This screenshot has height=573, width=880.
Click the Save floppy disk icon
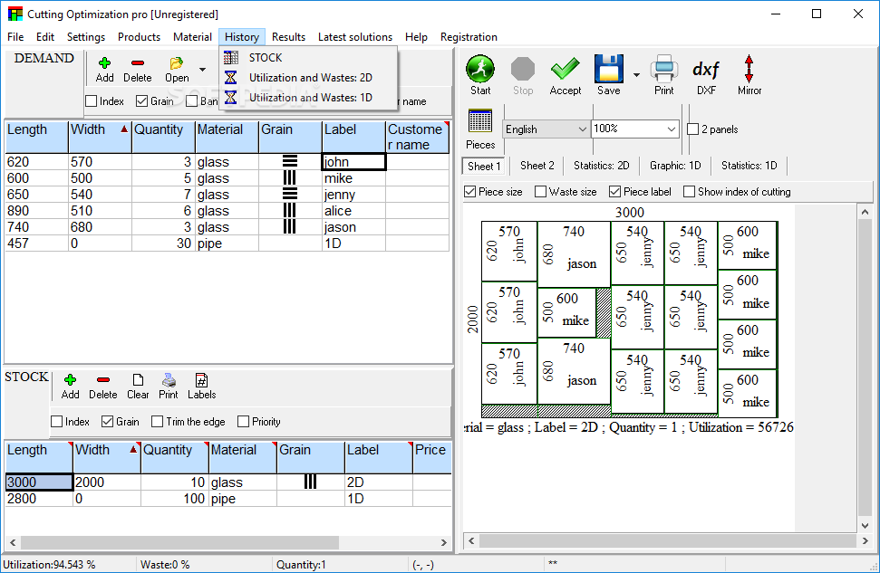[x=608, y=69]
